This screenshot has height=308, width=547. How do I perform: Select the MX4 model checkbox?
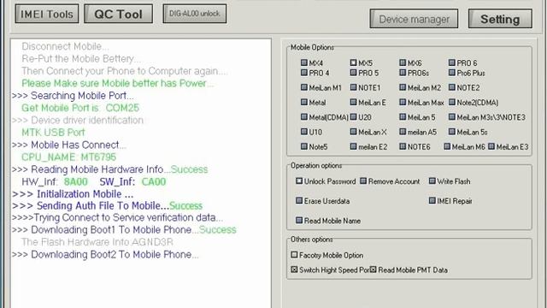(304, 62)
